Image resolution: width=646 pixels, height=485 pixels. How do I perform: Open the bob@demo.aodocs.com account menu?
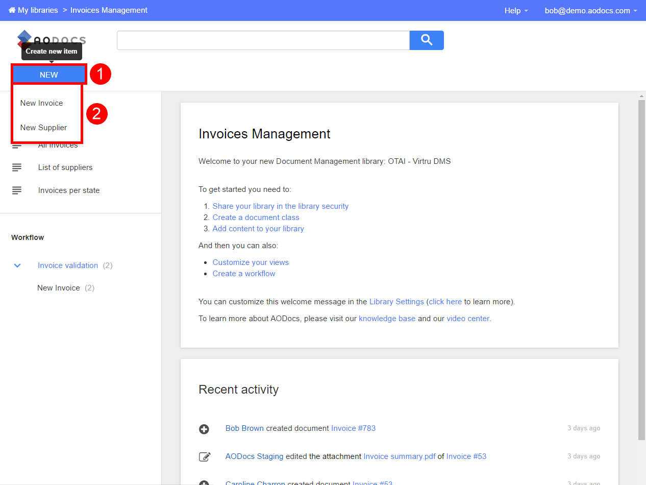591,10
